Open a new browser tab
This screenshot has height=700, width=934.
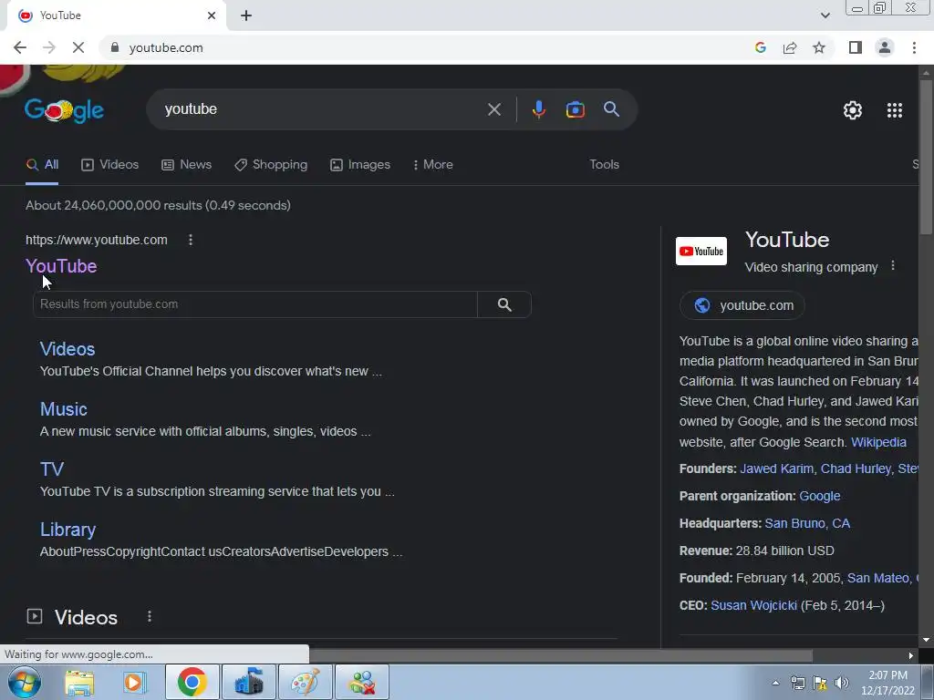pyautogui.click(x=246, y=15)
